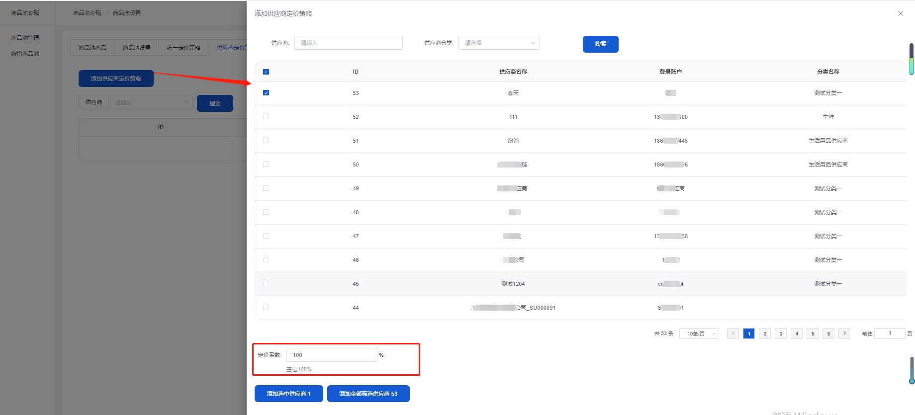Open 商品池管理 in sidebar
Screen dimensions: 915x415
(x=25, y=38)
